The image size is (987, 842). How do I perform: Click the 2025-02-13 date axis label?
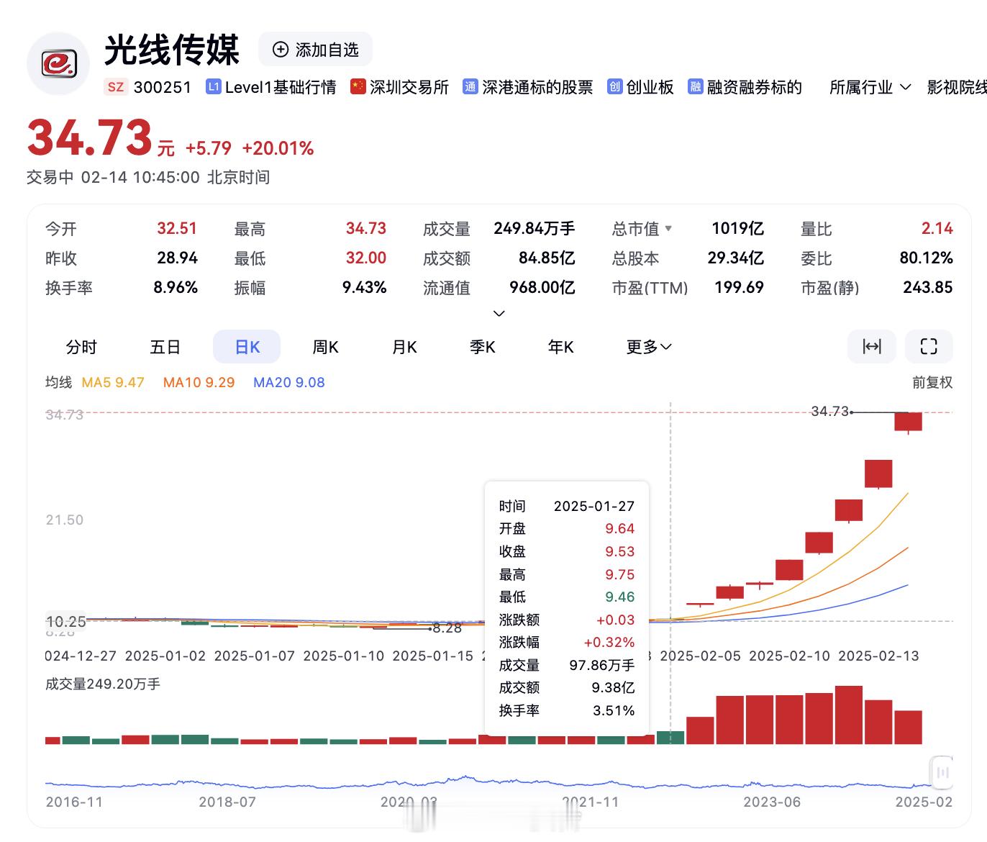point(878,656)
